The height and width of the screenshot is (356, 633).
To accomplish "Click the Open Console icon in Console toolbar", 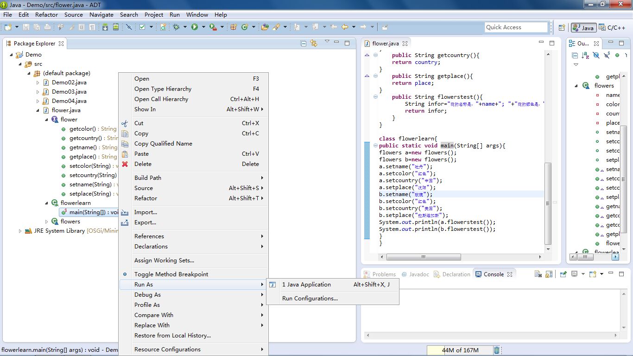I will coord(593,274).
